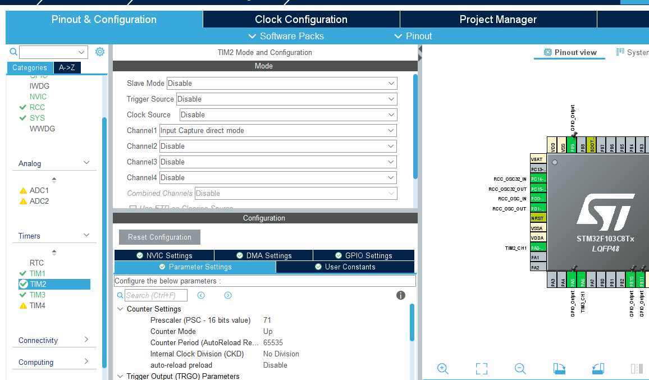Switch to Project Manager tab
Screen dimensions: 649x380
[498, 19]
